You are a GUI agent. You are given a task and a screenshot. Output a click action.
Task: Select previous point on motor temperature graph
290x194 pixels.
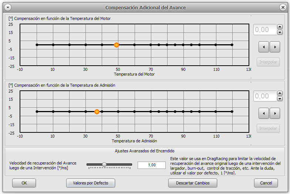tap(264, 47)
